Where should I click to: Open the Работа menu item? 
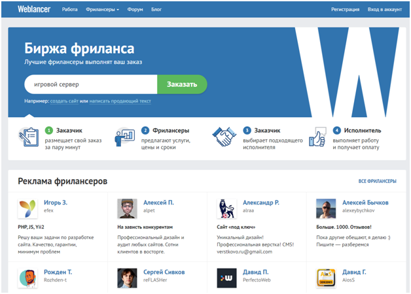tap(70, 9)
